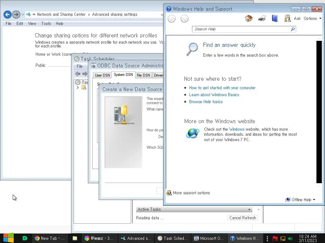Open the View menu in Advanced sharing settings
The height and width of the screenshot is (243, 325).
point(32,23)
